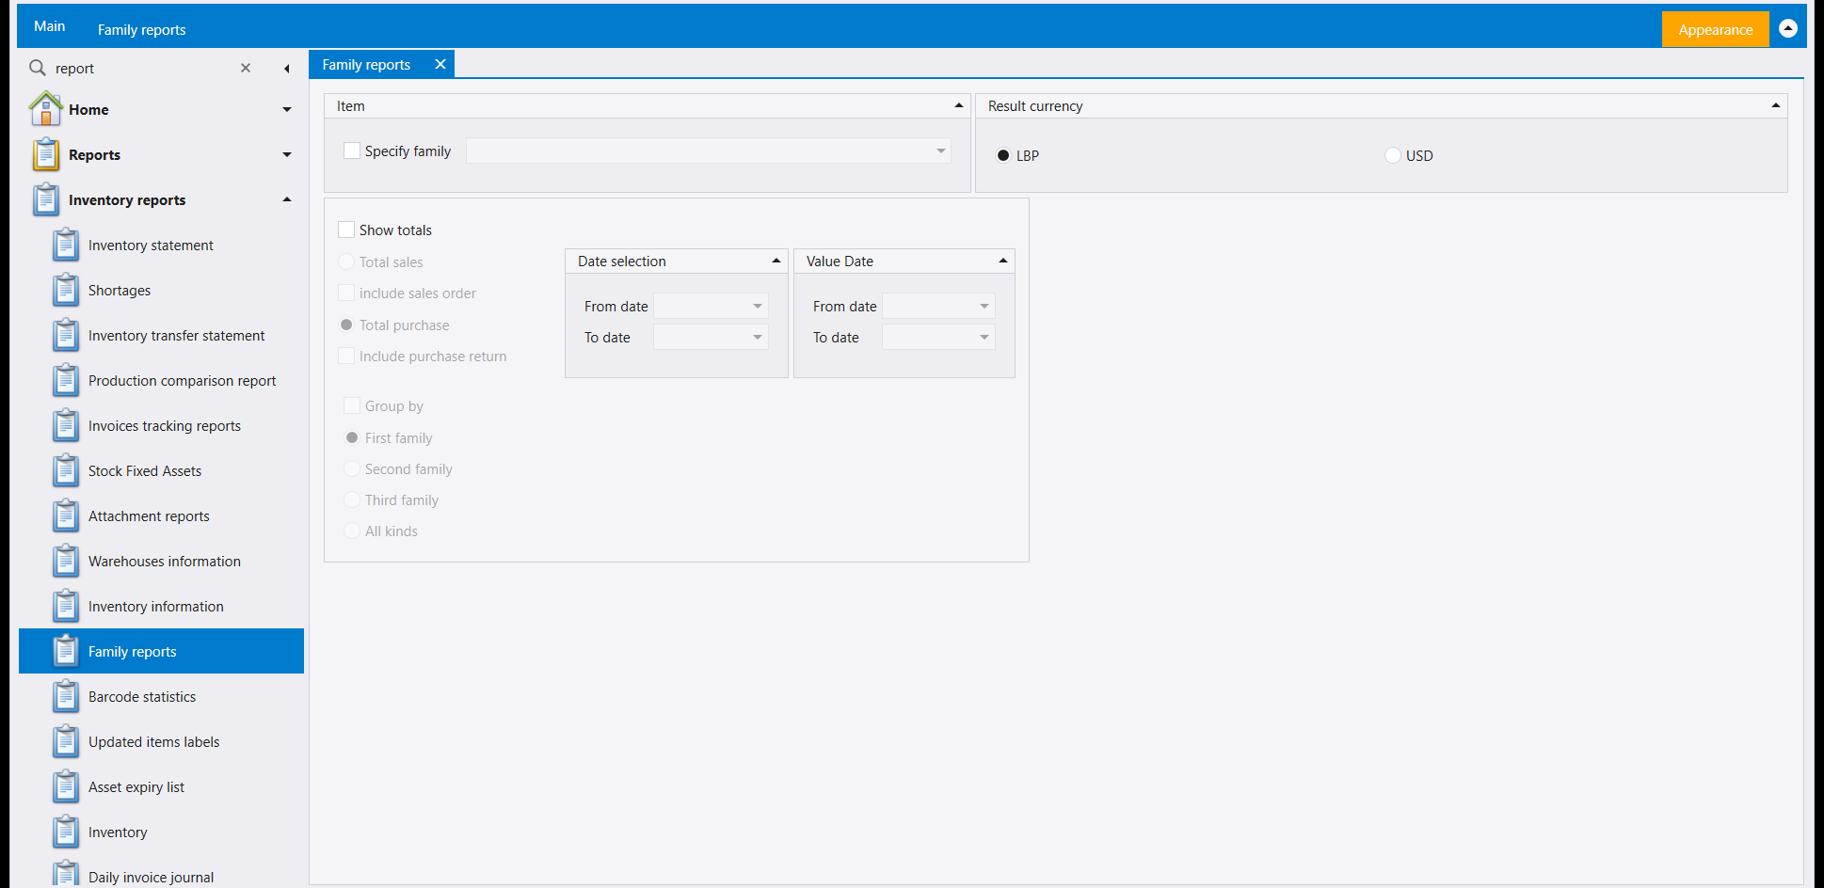1824x888 pixels.
Task: Click the Appearance button
Action: pyautogui.click(x=1715, y=29)
